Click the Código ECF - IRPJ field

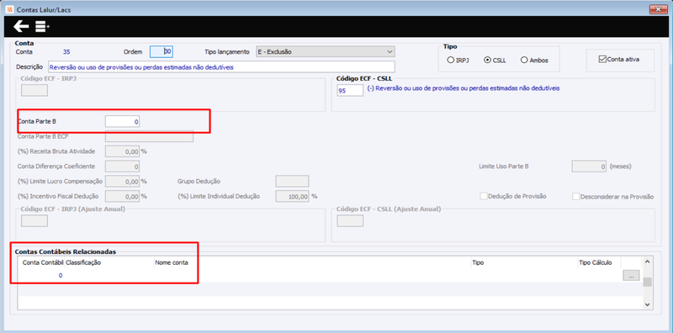(x=34, y=90)
